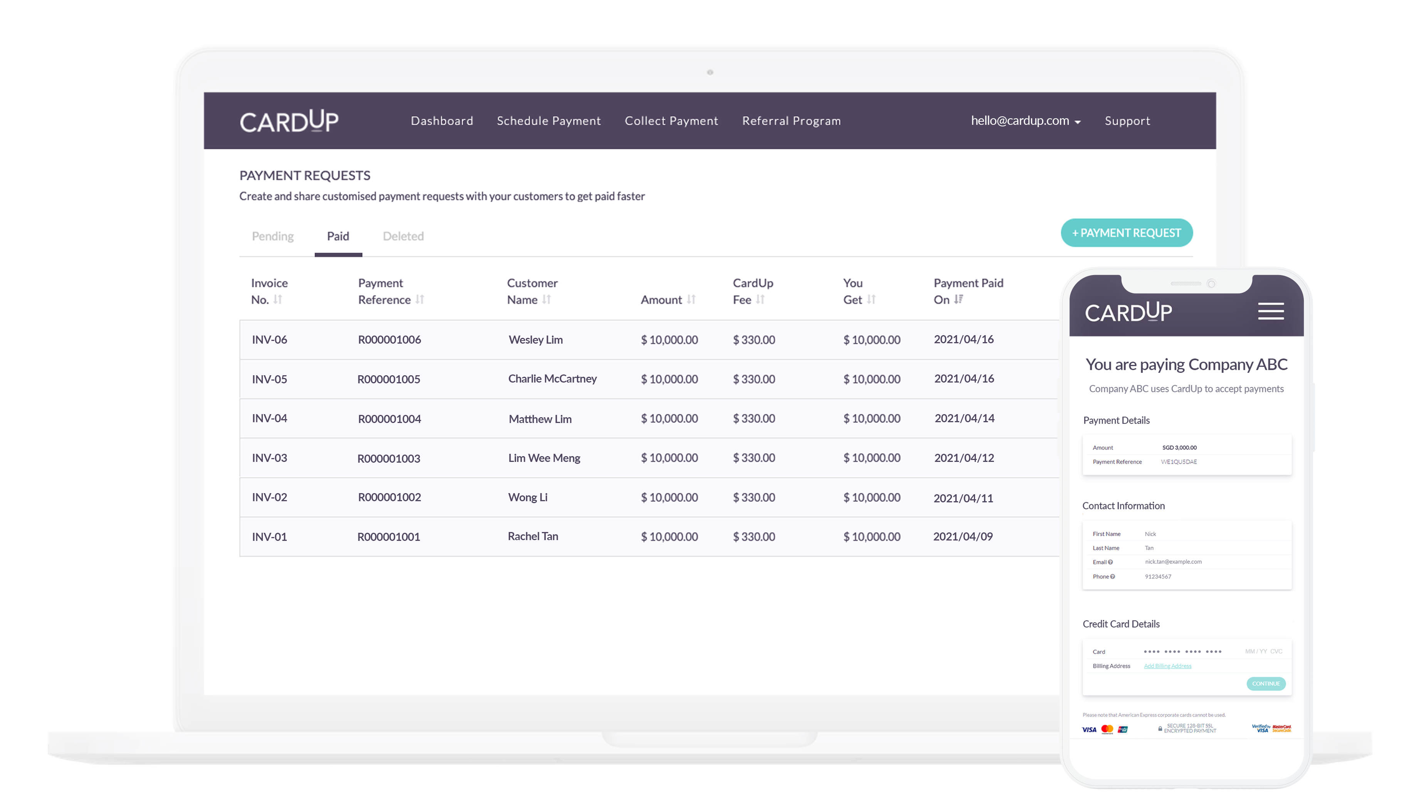This screenshot has height=809, width=1426.
Task: Click the Mastercard logo in phone footer
Action: (x=1106, y=729)
